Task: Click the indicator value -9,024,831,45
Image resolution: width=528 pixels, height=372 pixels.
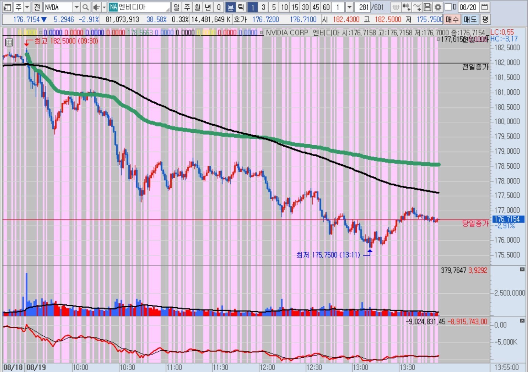Action: click(x=425, y=322)
